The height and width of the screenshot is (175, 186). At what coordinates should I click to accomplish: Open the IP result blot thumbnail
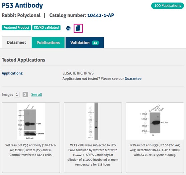154,121
